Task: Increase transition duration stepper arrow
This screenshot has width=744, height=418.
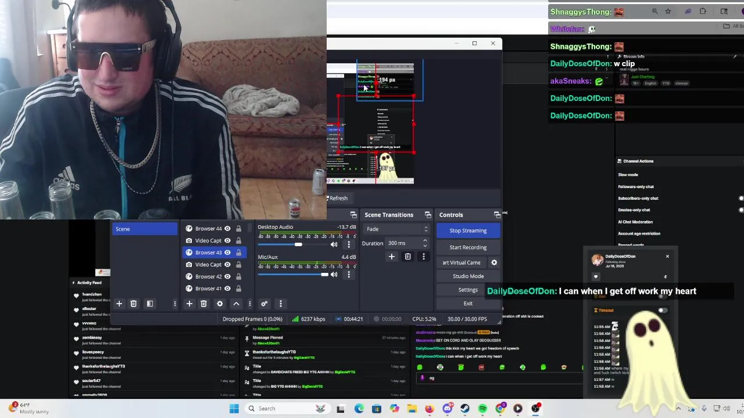Action: pos(425,240)
